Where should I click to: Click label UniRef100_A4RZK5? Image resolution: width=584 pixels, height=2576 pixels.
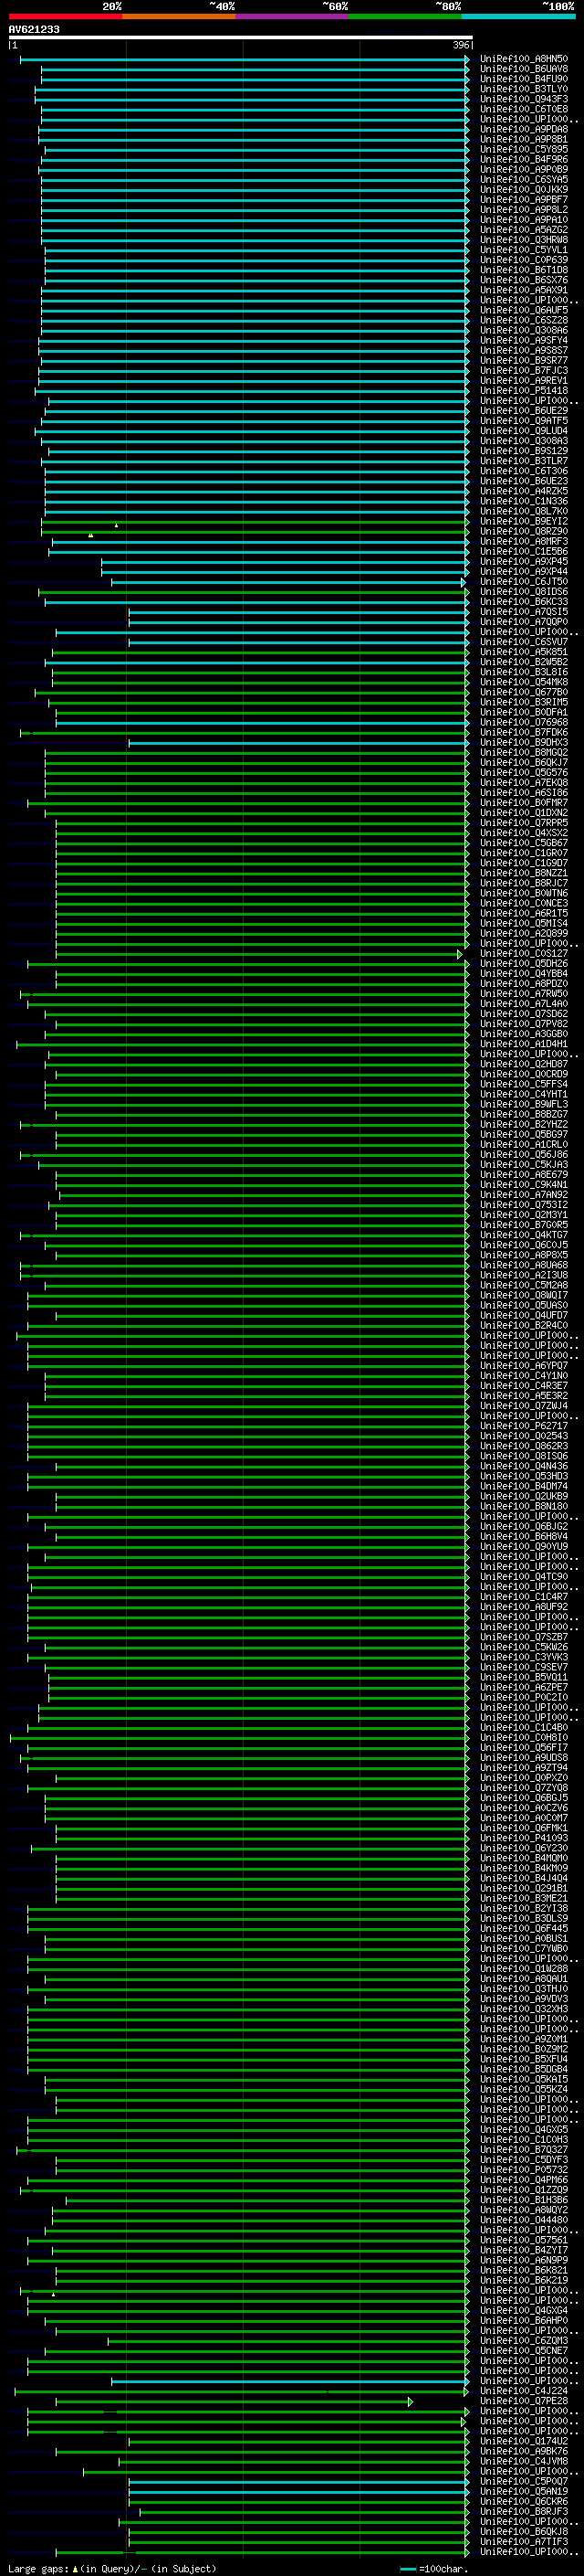[x=524, y=491]
